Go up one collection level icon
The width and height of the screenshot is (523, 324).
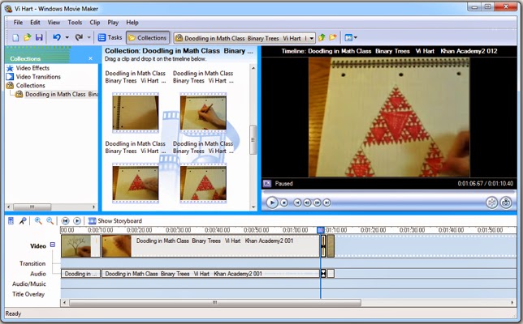coord(322,37)
